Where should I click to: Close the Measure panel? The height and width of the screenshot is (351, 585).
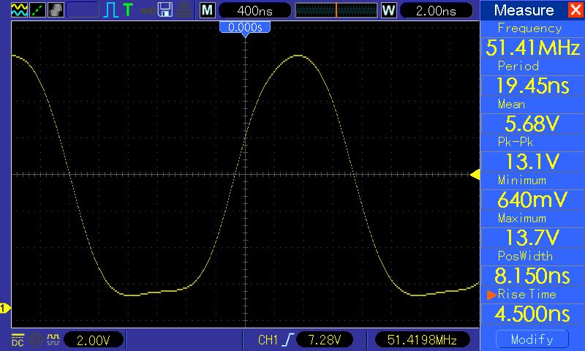pos(575,10)
